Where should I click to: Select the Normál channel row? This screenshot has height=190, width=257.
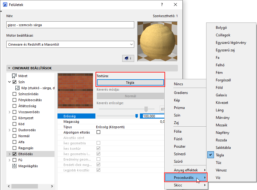[30, 136]
